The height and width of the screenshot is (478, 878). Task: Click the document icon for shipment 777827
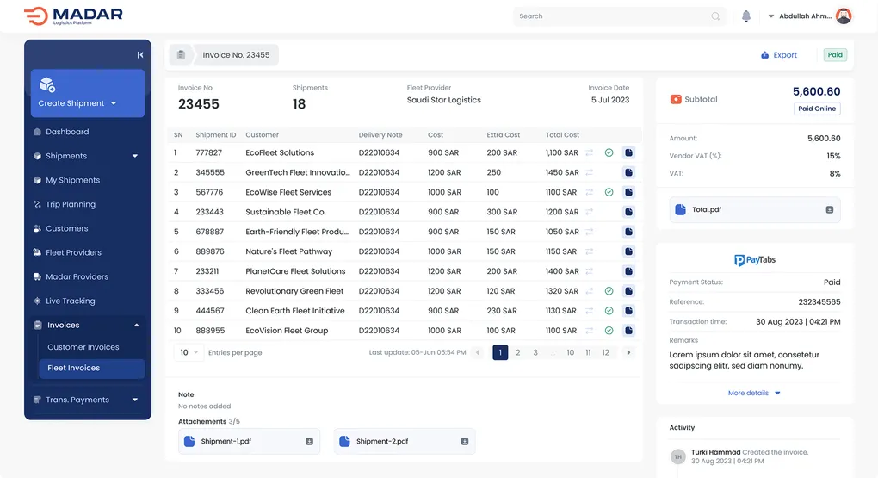point(628,152)
